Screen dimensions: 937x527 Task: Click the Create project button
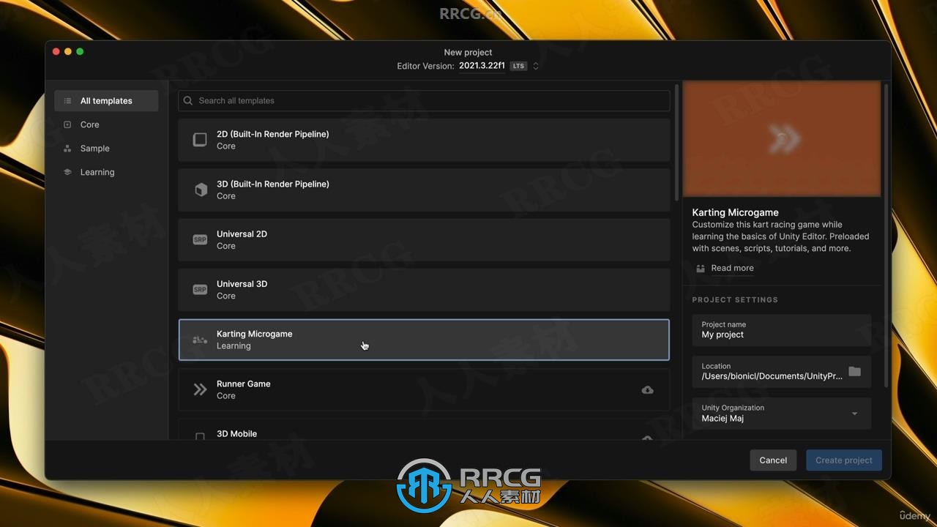(844, 460)
